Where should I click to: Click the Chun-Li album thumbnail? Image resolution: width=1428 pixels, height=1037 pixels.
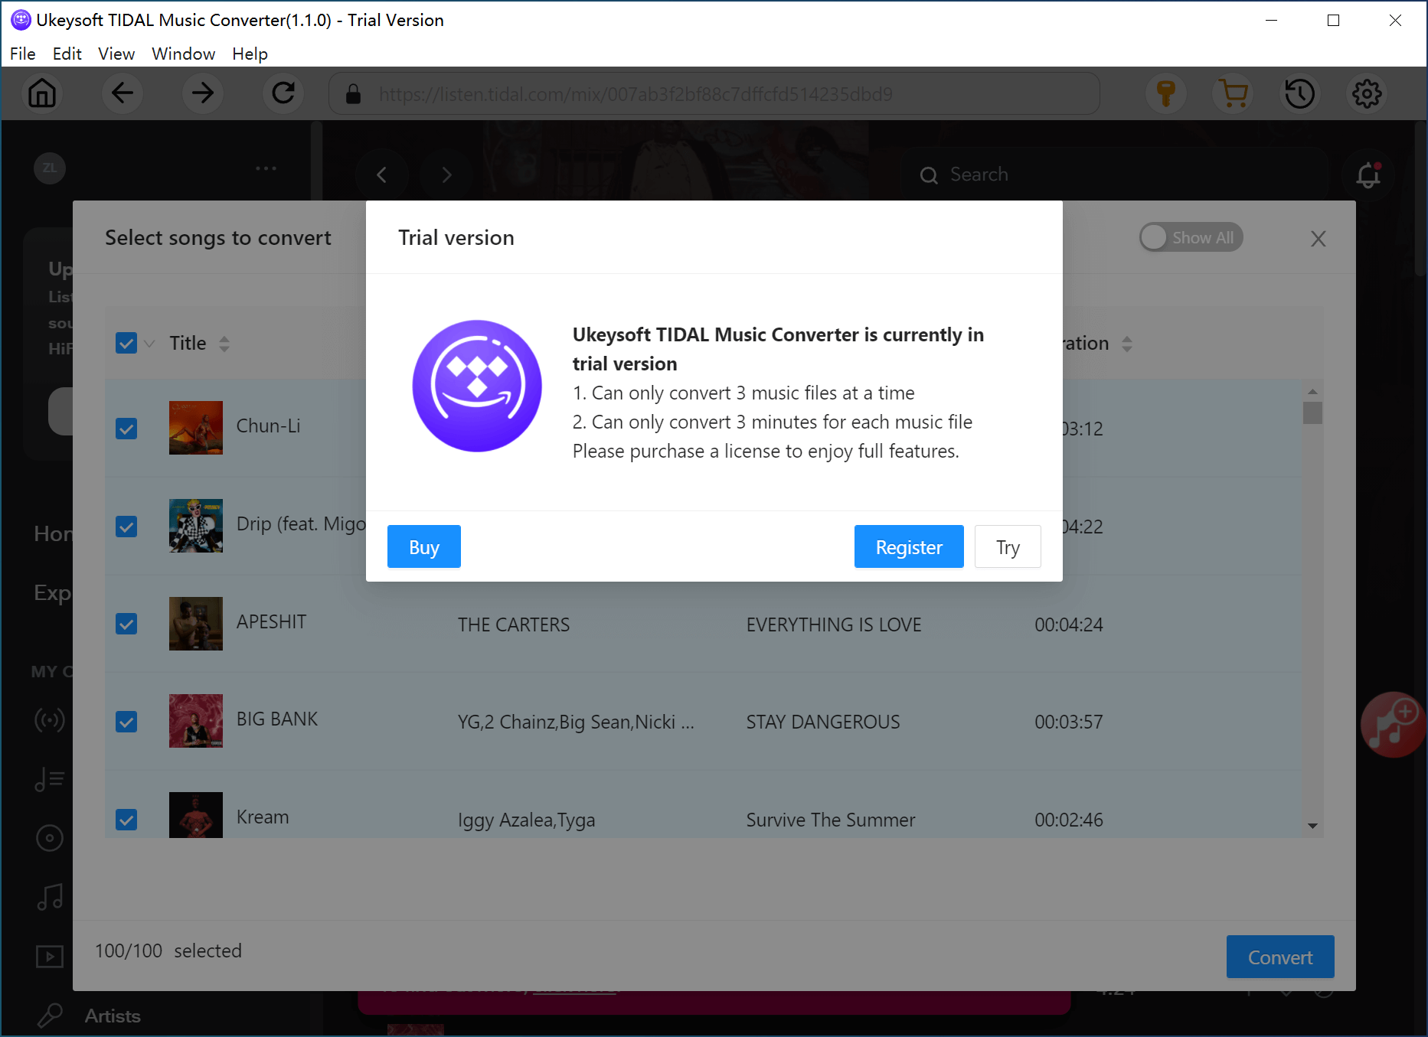point(196,428)
